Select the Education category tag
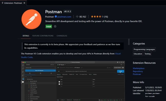Screen dimensions: 166x101 [x=138, y=54]
